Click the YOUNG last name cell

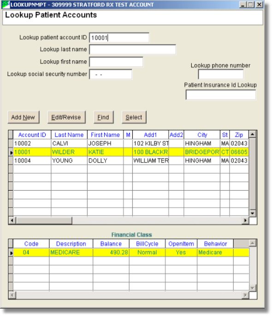(x=69, y=161)
